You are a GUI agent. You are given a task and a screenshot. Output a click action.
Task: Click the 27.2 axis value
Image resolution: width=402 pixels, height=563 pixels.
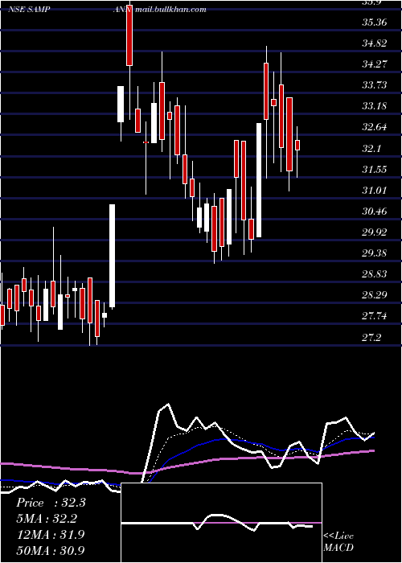click(x=371, y=338)
